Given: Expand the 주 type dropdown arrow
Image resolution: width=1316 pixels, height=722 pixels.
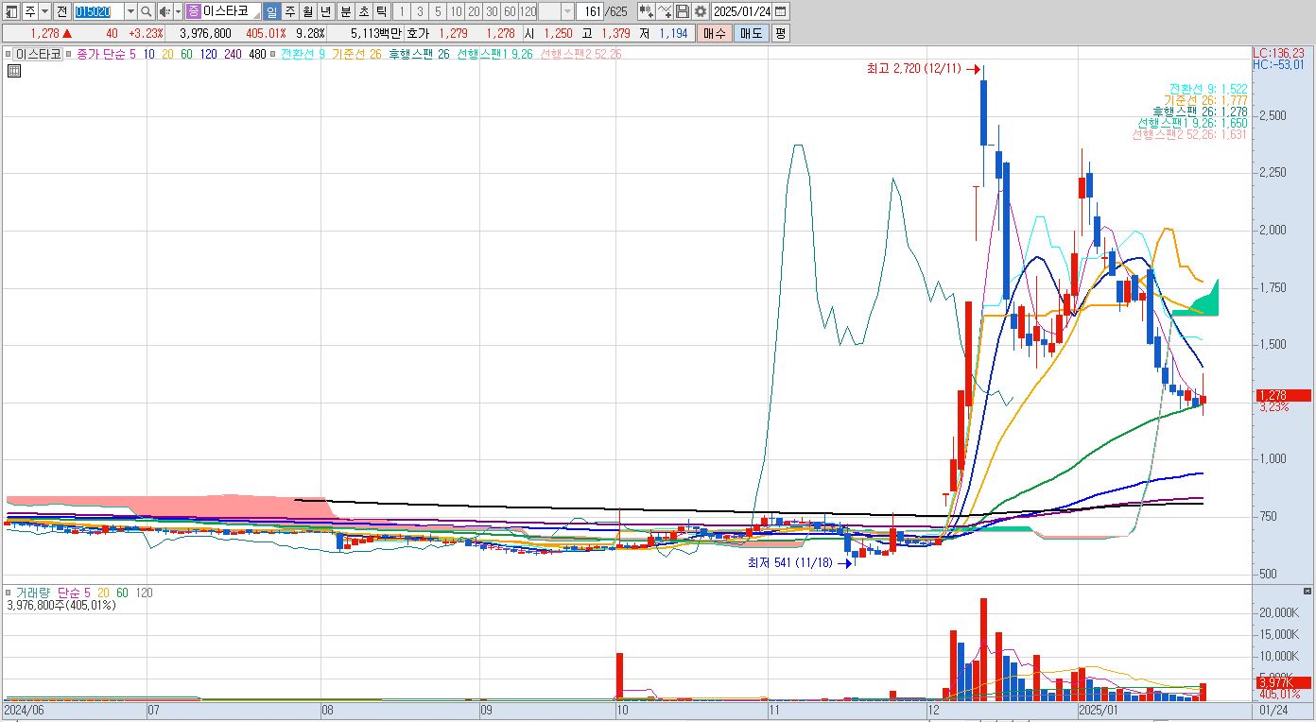Looking at the screenshot, I should pos(44,11).
